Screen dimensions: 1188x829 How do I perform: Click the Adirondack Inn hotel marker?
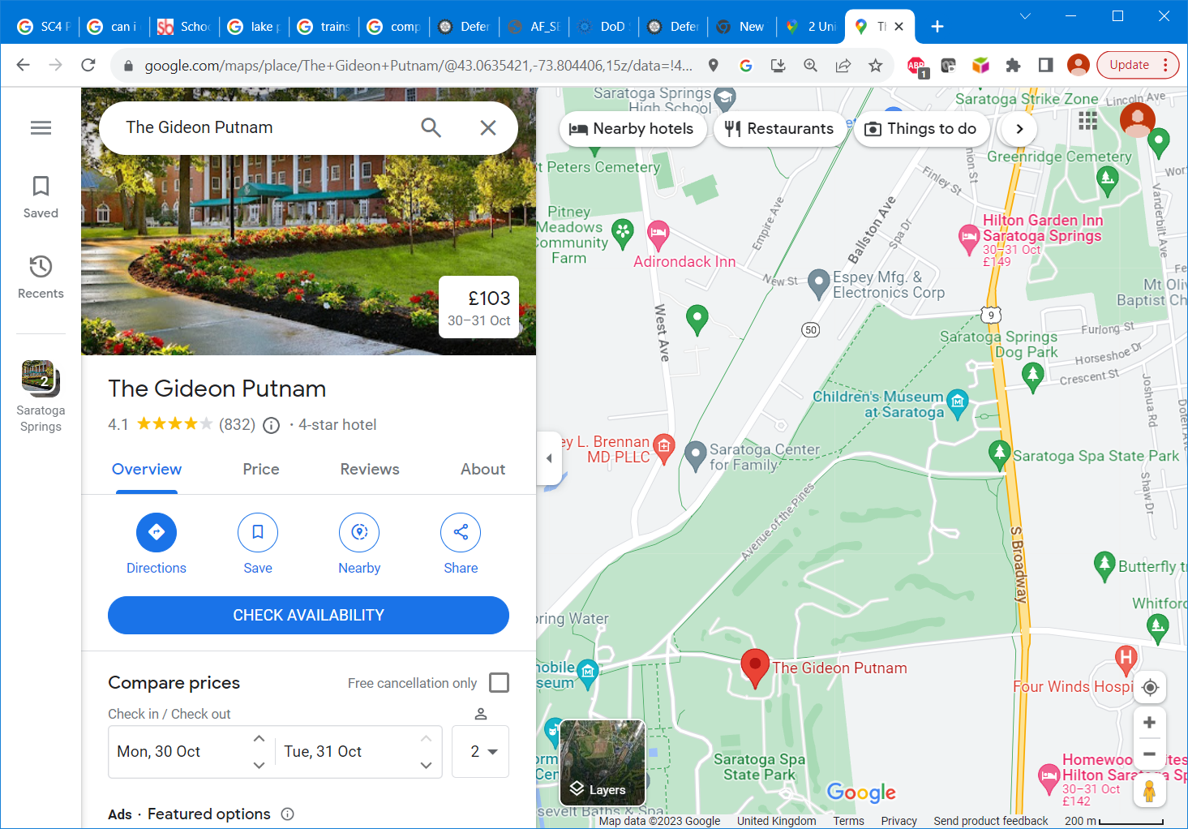658,235
